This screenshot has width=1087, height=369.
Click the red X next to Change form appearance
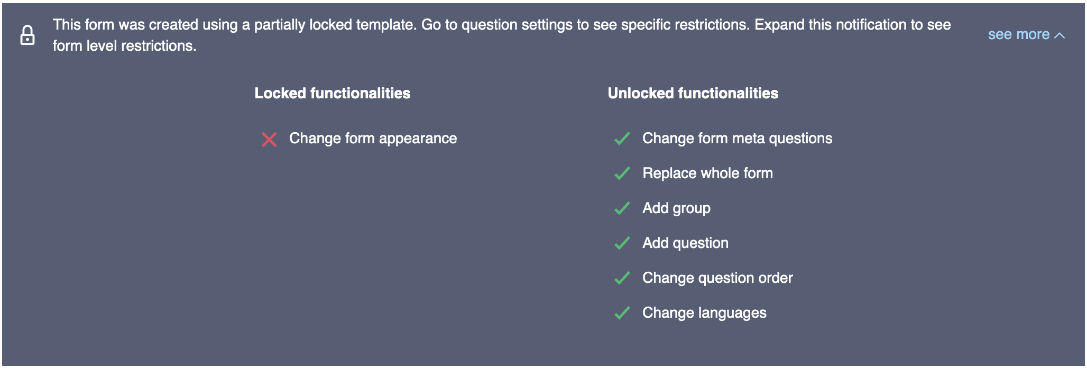[x=269, y=140]
